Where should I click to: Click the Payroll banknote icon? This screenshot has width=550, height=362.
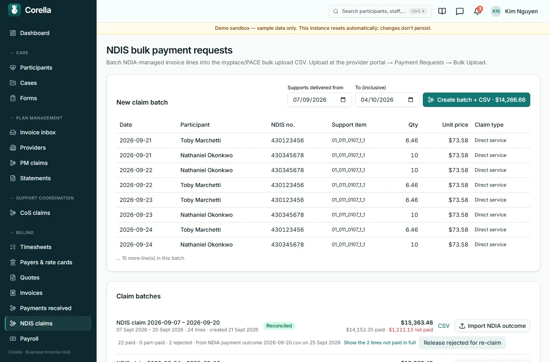pyautogui.click(x=13, y=339)
